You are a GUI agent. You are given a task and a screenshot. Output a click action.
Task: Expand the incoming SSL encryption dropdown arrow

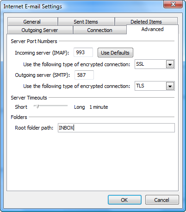(x=170, y=64)
